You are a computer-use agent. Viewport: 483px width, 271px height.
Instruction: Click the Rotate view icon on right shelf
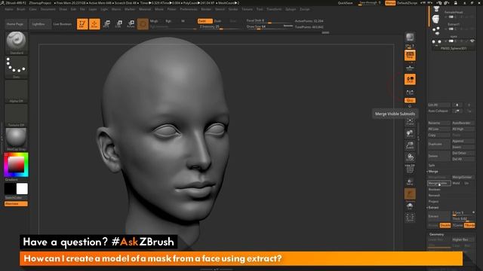pos(410,157)
